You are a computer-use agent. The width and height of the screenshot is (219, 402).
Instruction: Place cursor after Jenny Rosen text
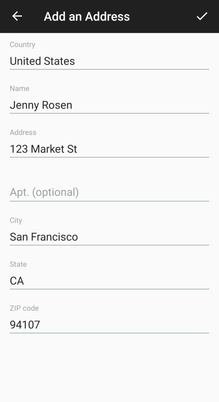coord(75,105)
